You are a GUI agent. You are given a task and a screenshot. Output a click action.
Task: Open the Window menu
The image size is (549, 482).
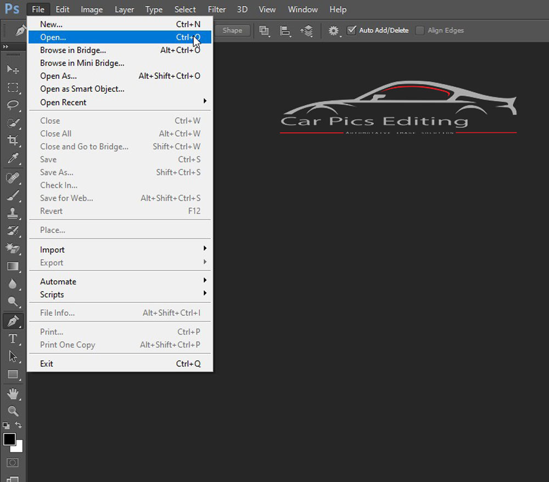coord(303,9)
